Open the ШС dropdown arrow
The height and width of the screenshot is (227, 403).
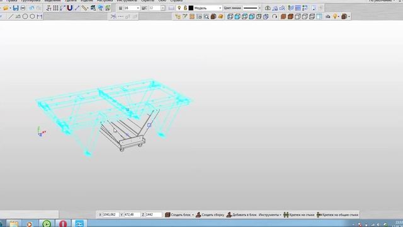[x=162, y=8]
